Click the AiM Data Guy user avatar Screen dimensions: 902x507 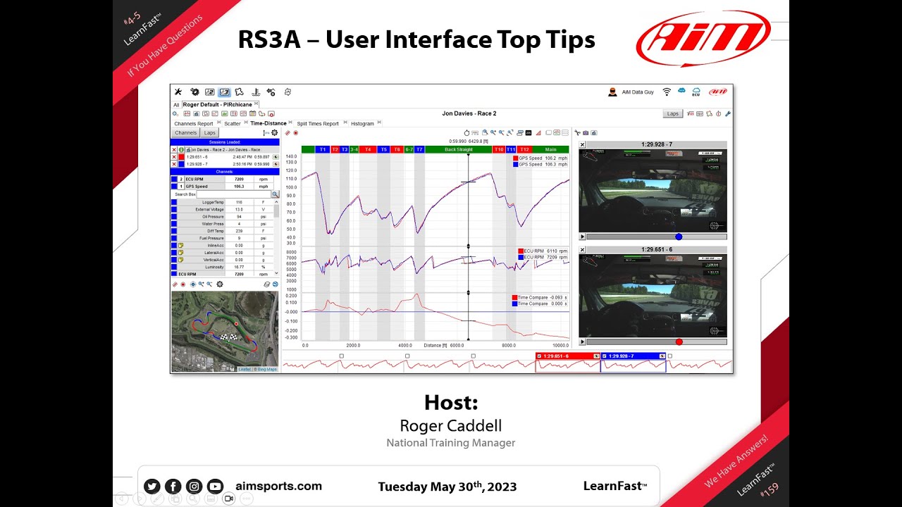612,92
